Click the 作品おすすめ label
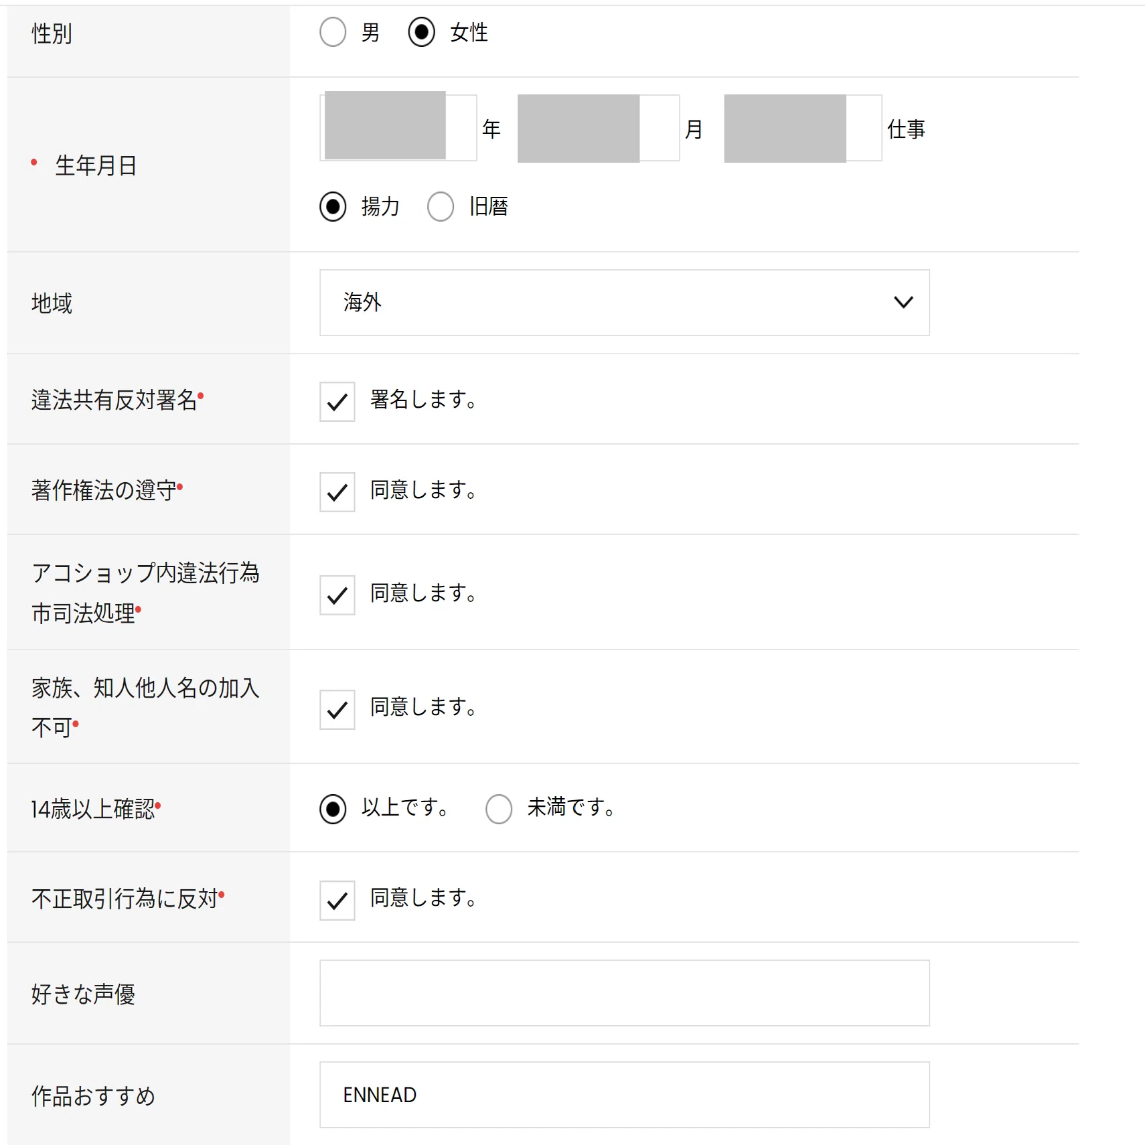Screen dimensions: 1145x1145 (93, 1096)
